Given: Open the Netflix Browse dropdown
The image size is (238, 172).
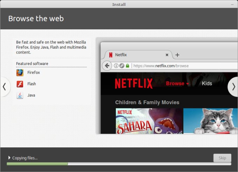Looking at the screenshot, I should (x=177, y=84).
